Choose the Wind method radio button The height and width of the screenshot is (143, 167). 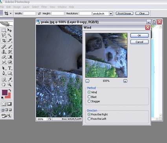[x=89, y=92]
